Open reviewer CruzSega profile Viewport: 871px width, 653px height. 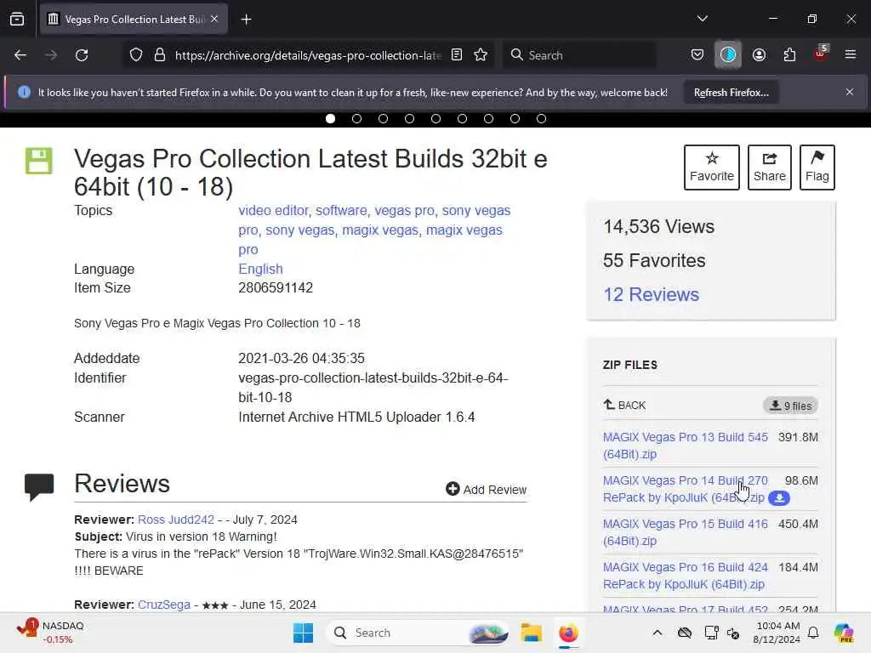tap(164, 605)
